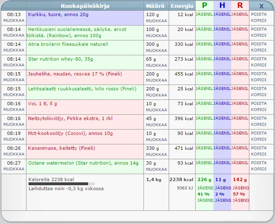Open the Kurkku, tuore food entry
The width and height of the screenshot is (275, 224).
point(58,14)
